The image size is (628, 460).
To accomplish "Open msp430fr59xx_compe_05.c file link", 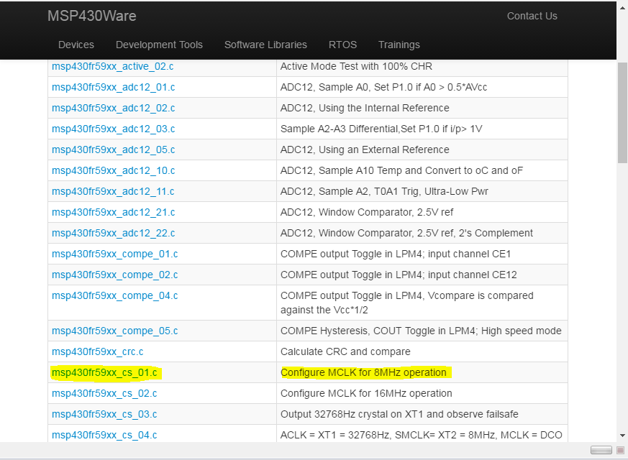I will point(115,331).
